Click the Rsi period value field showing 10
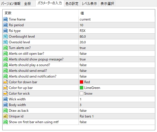 (117, 25)
